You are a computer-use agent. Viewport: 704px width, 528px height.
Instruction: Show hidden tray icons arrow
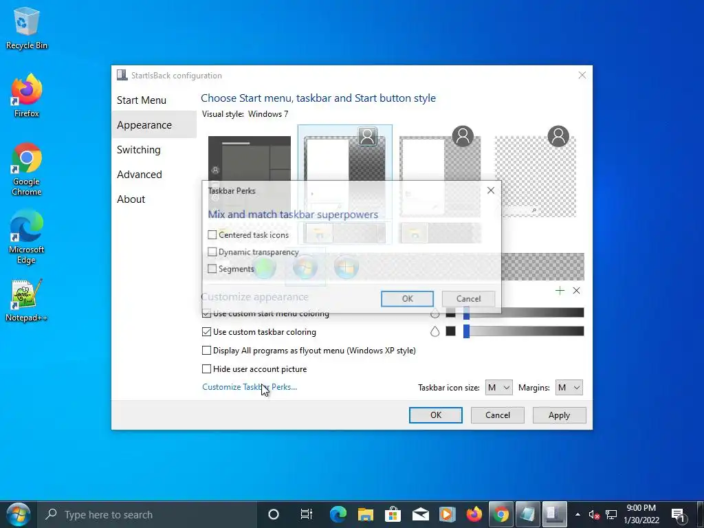coord(577,514)
